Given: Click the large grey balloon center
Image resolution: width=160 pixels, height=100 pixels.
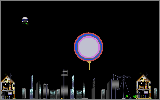Looking at the screenshot, I should point(89,47).
